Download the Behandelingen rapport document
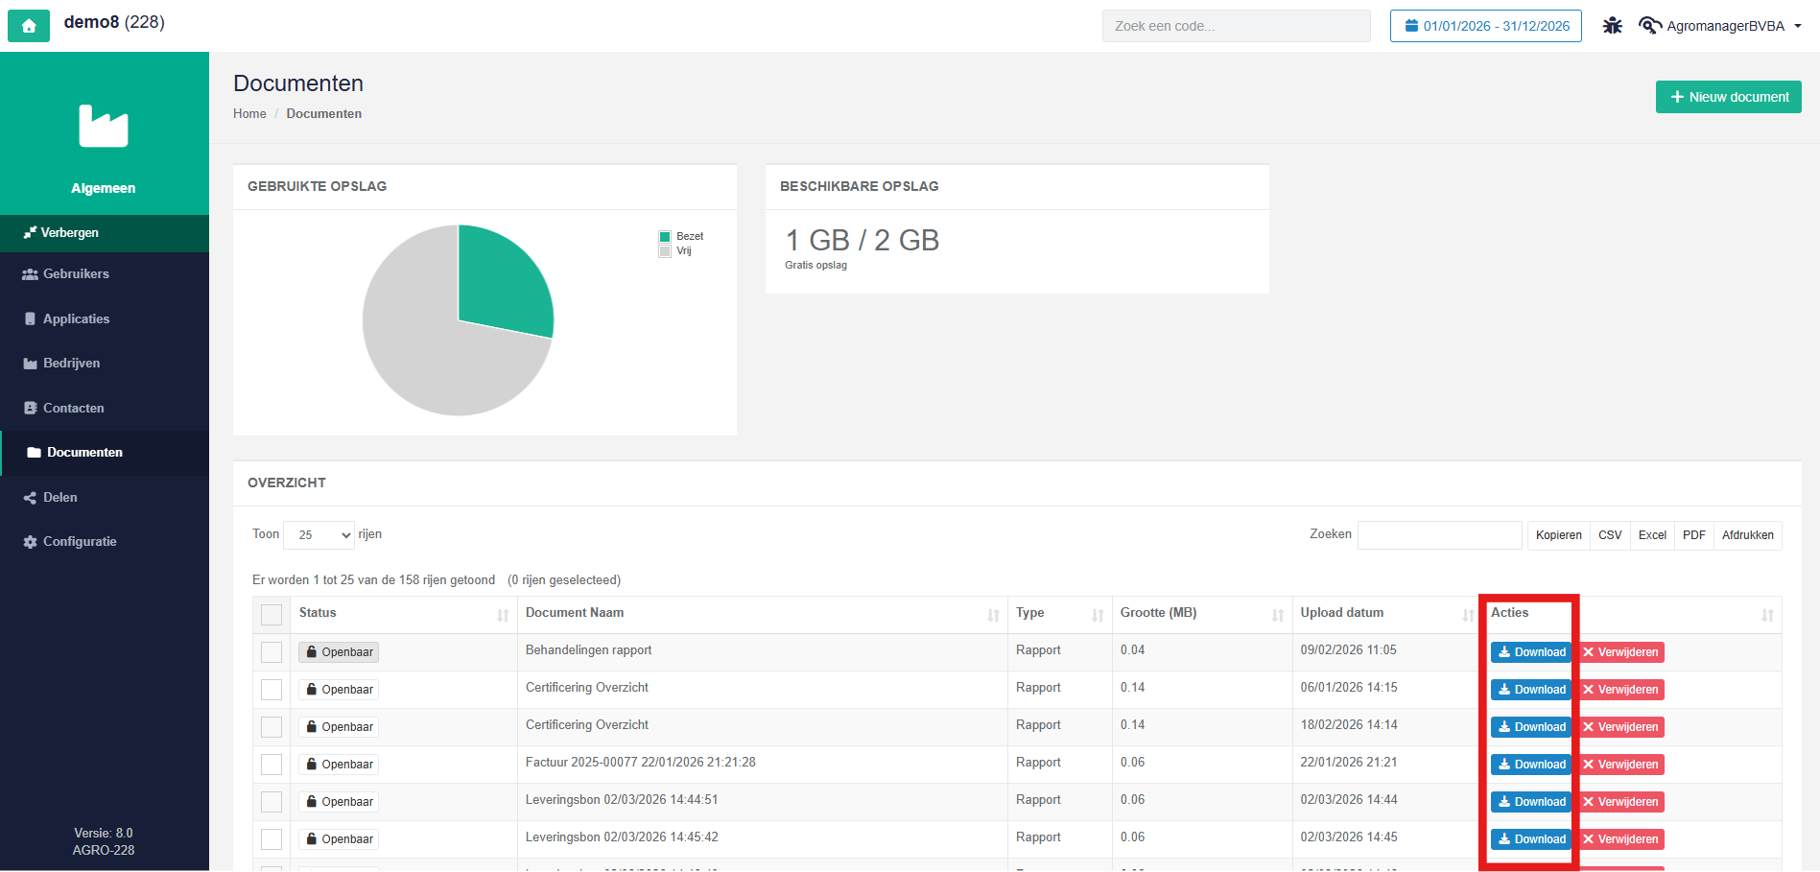 1531,652
